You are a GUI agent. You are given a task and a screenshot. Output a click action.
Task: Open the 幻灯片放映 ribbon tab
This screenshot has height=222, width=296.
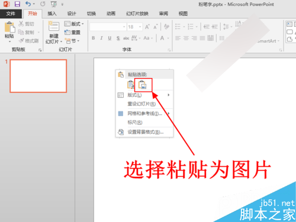(137, 14)
